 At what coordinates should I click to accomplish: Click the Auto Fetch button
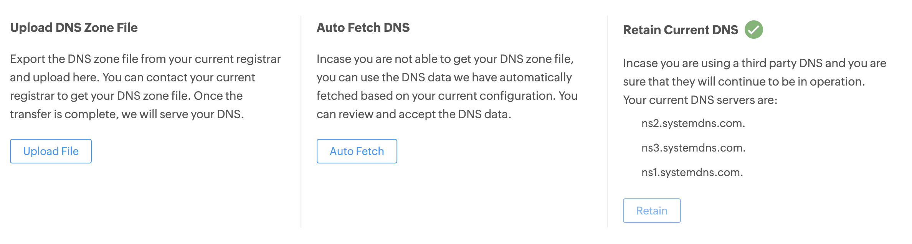click(x=357, y=151)
